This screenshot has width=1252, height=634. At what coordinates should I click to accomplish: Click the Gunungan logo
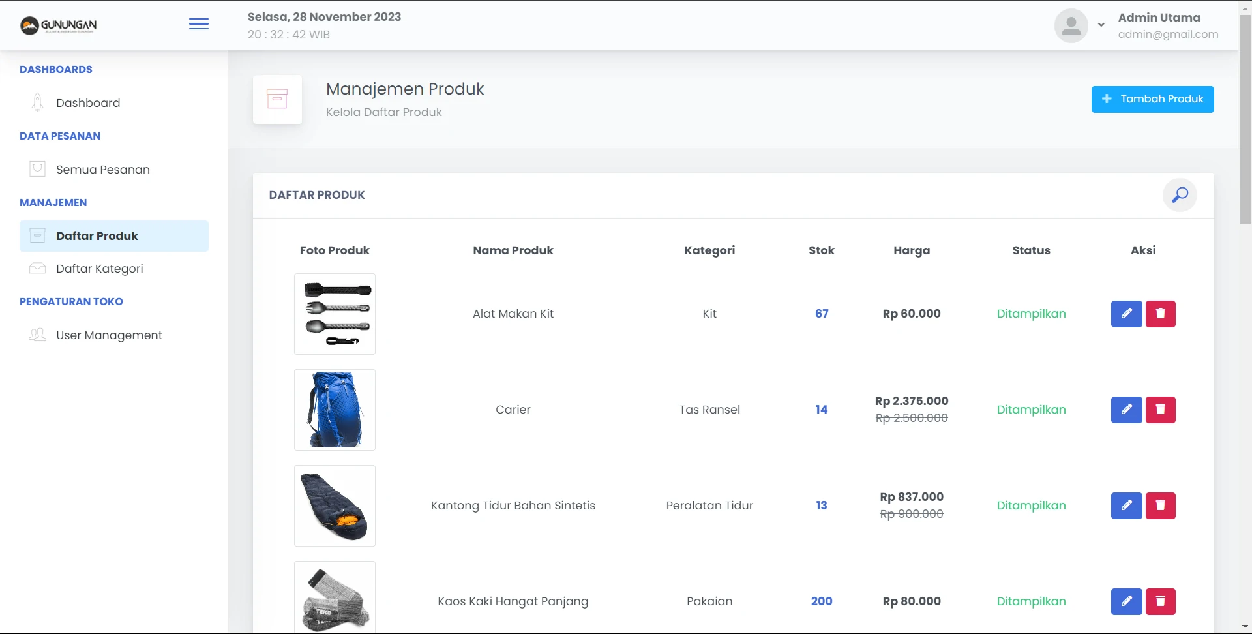click(x=59, y=25)
